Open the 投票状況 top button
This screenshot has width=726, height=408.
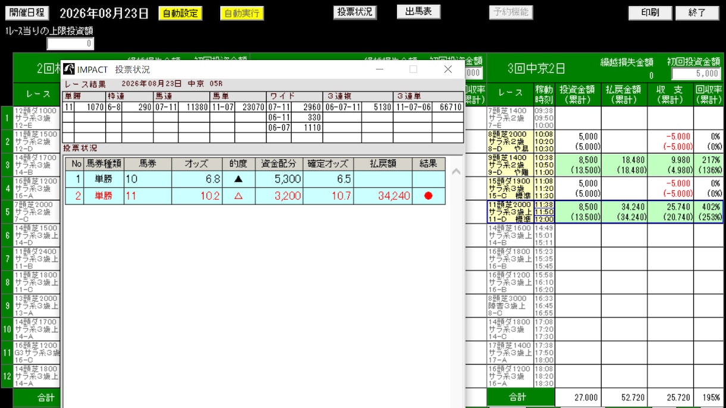[355, 12]
